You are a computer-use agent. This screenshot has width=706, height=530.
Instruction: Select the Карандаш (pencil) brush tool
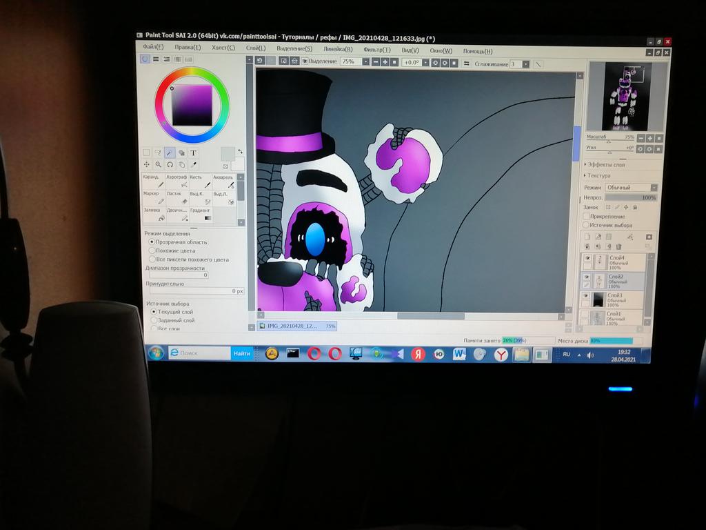click(154, 181)
